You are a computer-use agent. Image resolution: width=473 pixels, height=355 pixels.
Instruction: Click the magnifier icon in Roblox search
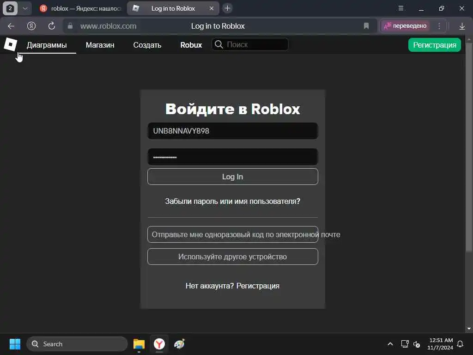click(219, 45)
